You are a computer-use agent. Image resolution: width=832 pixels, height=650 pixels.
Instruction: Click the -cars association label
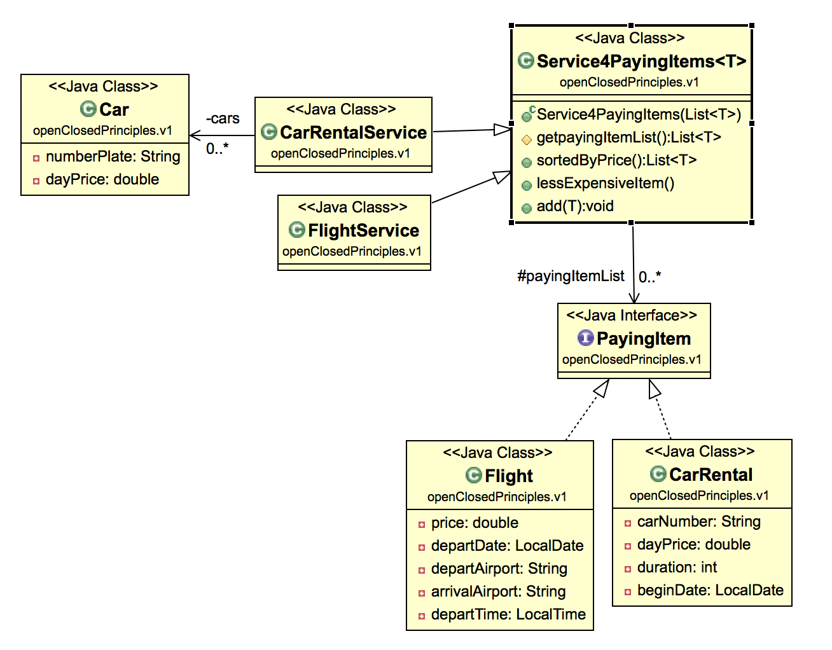tap(222, 118)
